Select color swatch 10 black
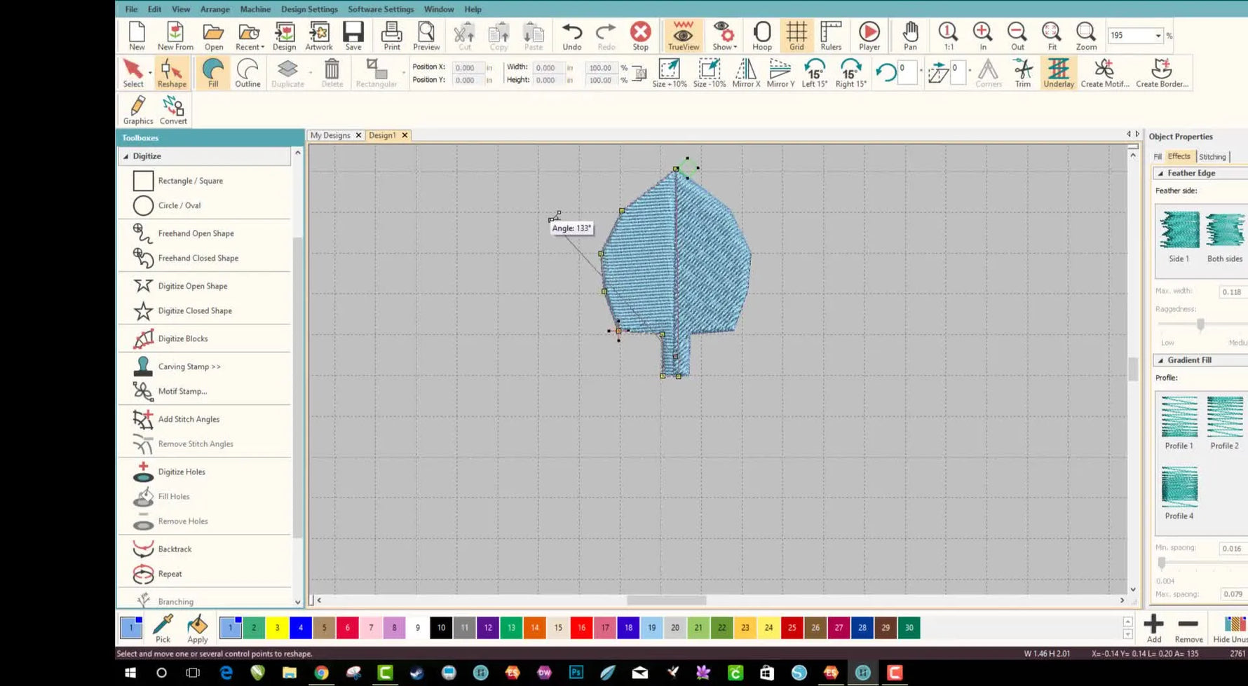This screenshot has width=1248, height=686. (x=441, y=628)
